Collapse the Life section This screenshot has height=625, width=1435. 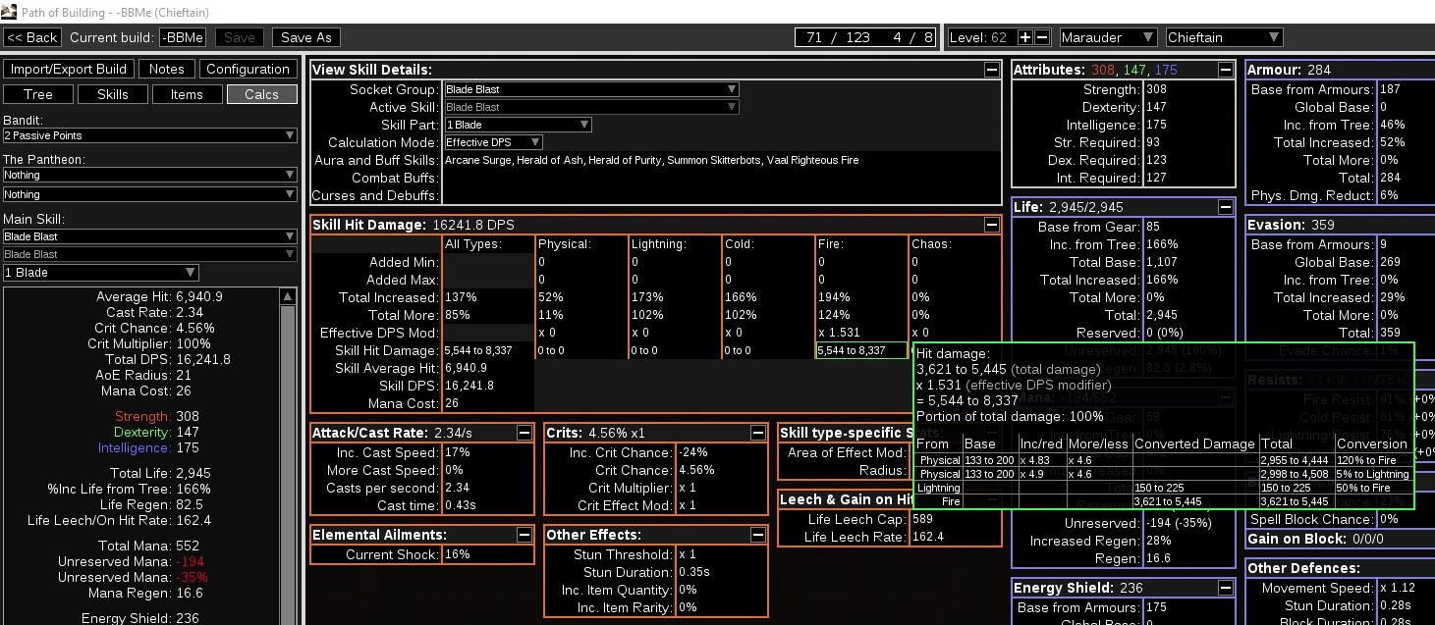pos(1225,207)
